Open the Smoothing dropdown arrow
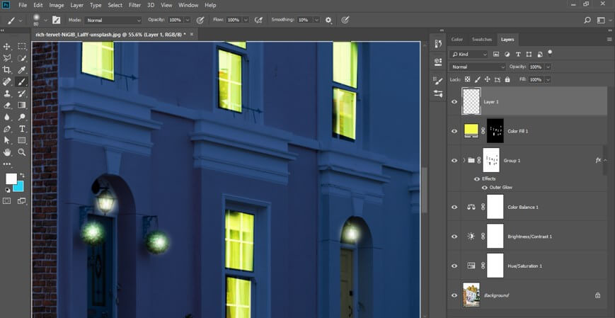The image size is (615, 318). (316, 20)
